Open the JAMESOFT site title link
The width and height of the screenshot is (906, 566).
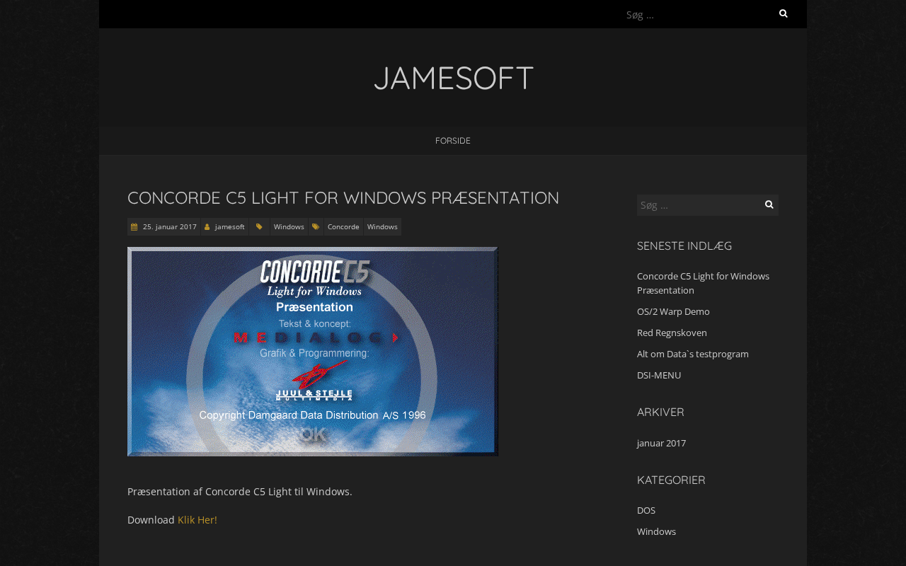[453, 78]
